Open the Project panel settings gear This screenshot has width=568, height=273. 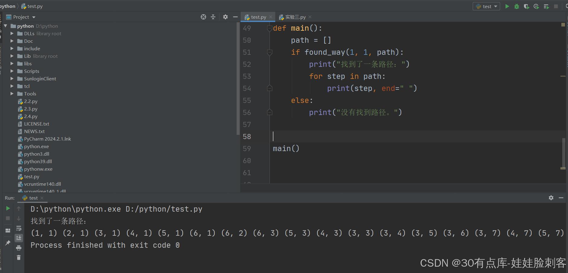pos(225,17)
